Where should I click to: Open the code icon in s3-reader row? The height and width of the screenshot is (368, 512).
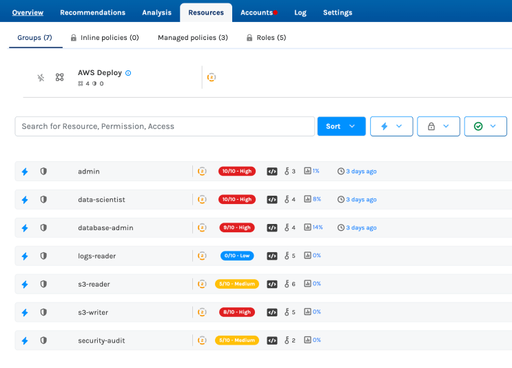coord(272,284)
